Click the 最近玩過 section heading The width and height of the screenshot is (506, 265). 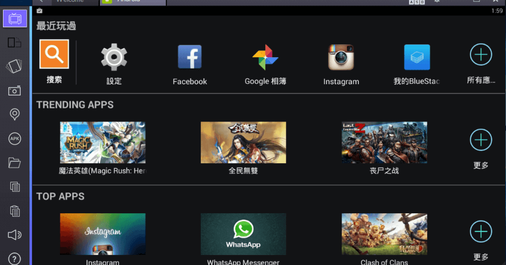coord(56,26)
